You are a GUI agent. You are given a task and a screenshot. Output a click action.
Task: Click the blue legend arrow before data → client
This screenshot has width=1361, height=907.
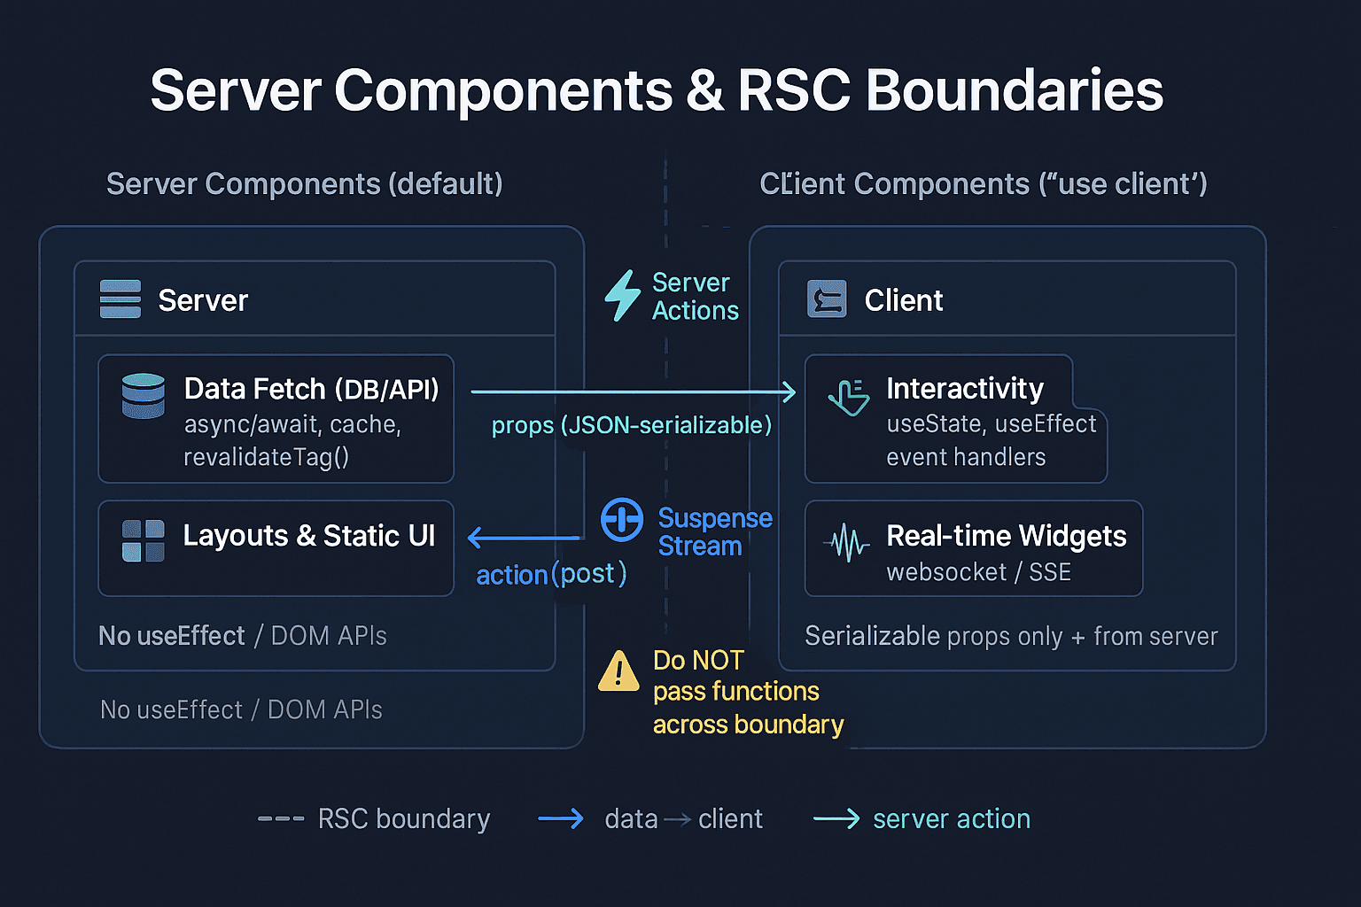tap(561, 819)
